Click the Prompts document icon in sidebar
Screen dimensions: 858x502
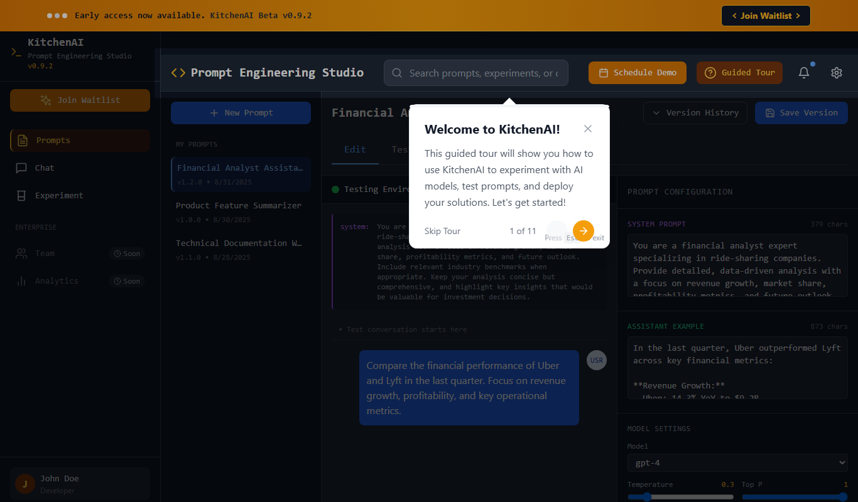[23, 141]
